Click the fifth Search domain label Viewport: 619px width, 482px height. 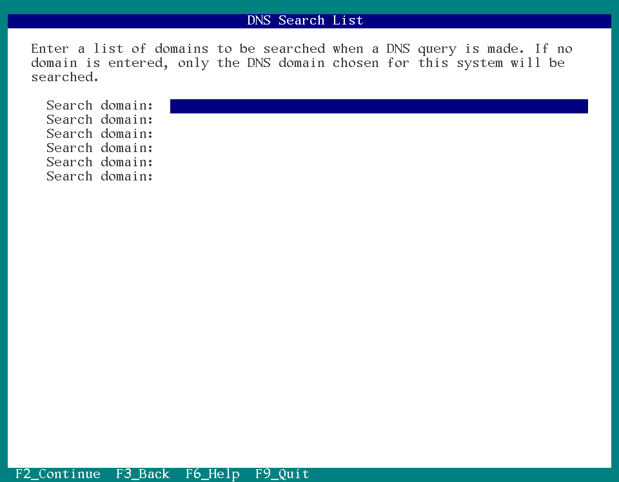(x=99, y=162)
